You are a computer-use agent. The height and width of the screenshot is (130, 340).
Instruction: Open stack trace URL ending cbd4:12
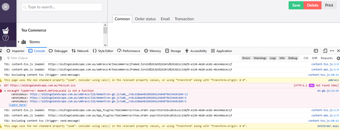[x=109, y=94]
